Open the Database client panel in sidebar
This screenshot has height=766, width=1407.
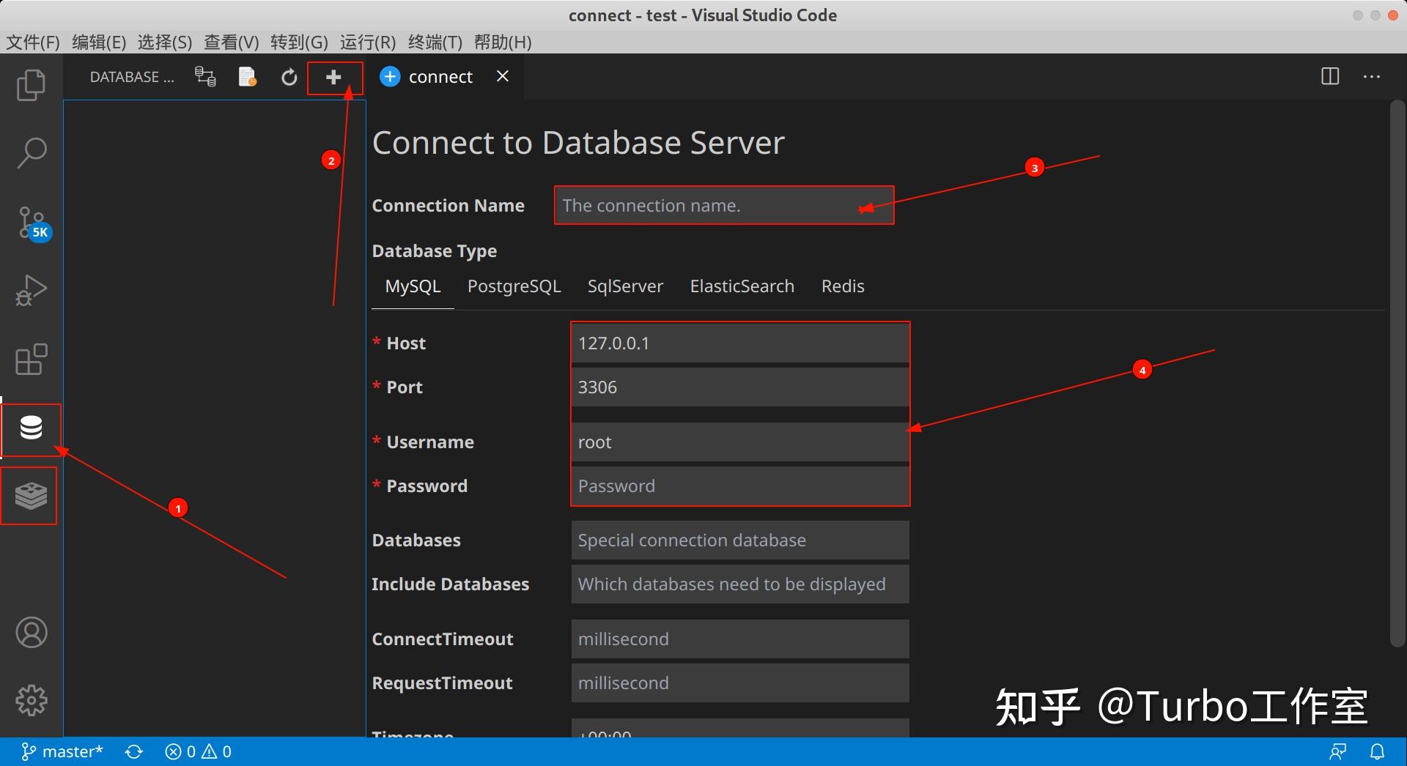click(31, 428)
